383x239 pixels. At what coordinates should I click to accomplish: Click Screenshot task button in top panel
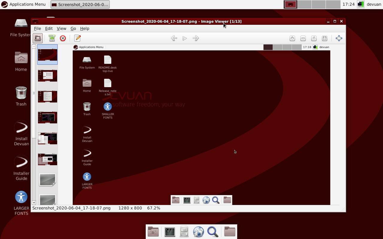point(80,4)
